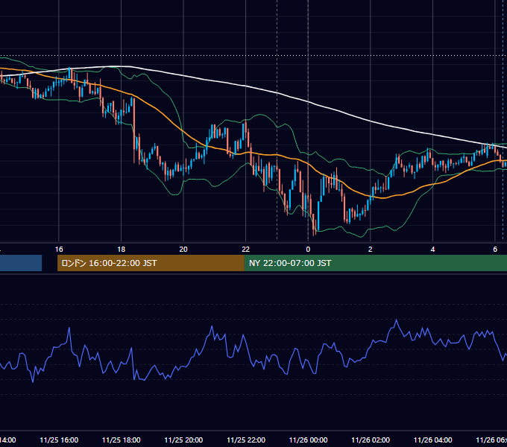Click hour label 20 on upper chart axis

pos(183,250)
